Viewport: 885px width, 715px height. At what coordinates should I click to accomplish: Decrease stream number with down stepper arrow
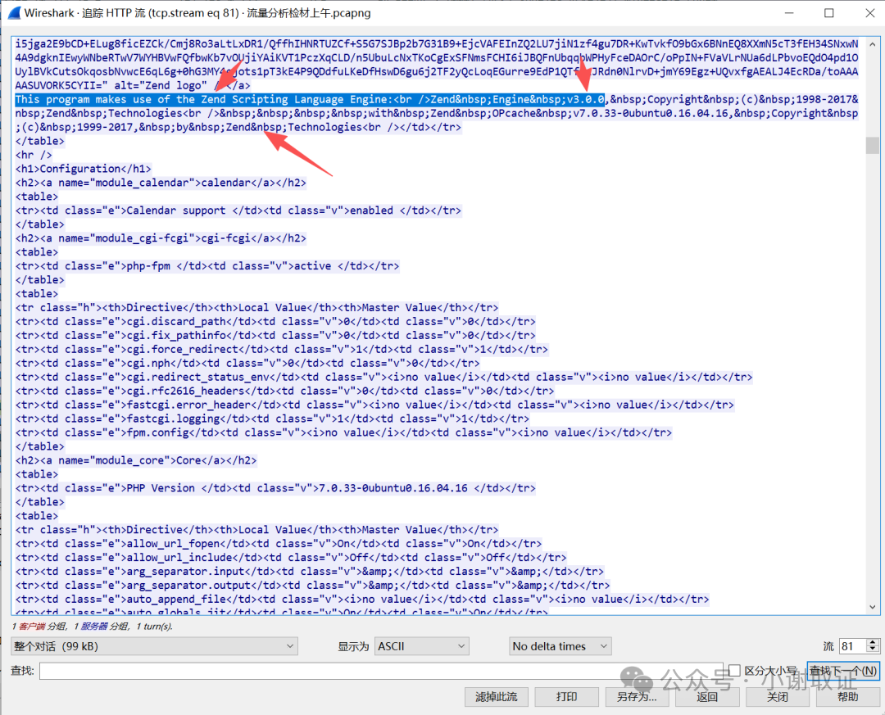coord(874,650)
